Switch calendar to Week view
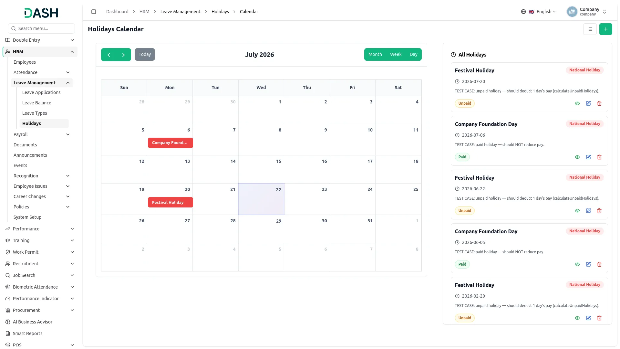Screen dimensions: 620x349 [396, 54]
